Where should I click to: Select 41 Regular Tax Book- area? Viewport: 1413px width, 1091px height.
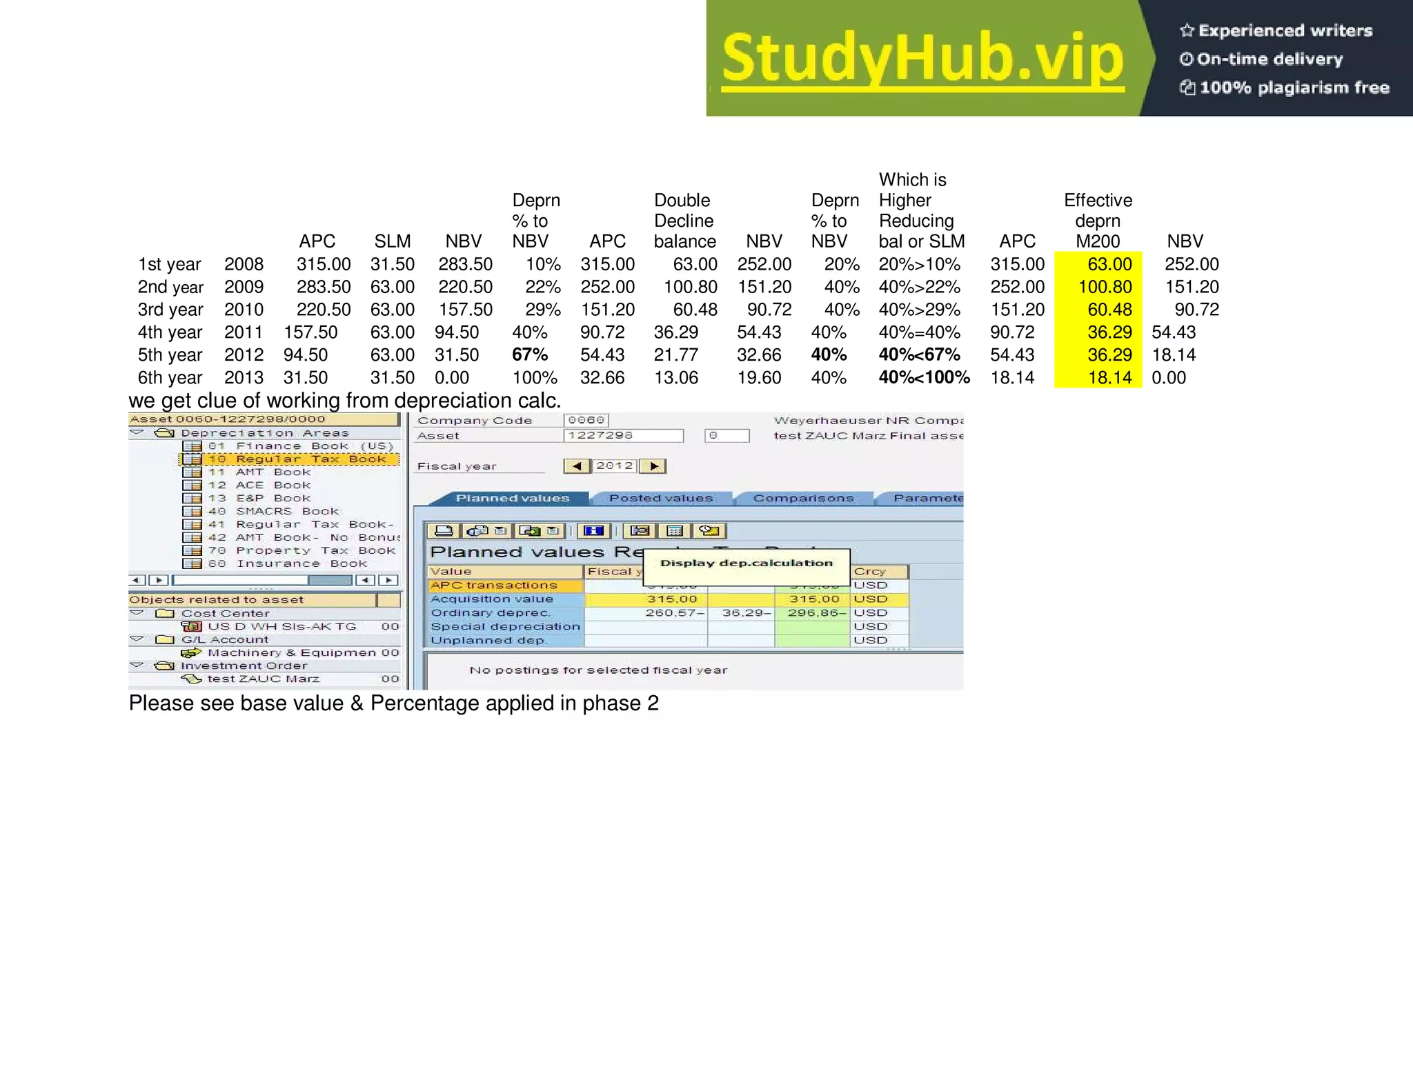click(x=301, y=525)
